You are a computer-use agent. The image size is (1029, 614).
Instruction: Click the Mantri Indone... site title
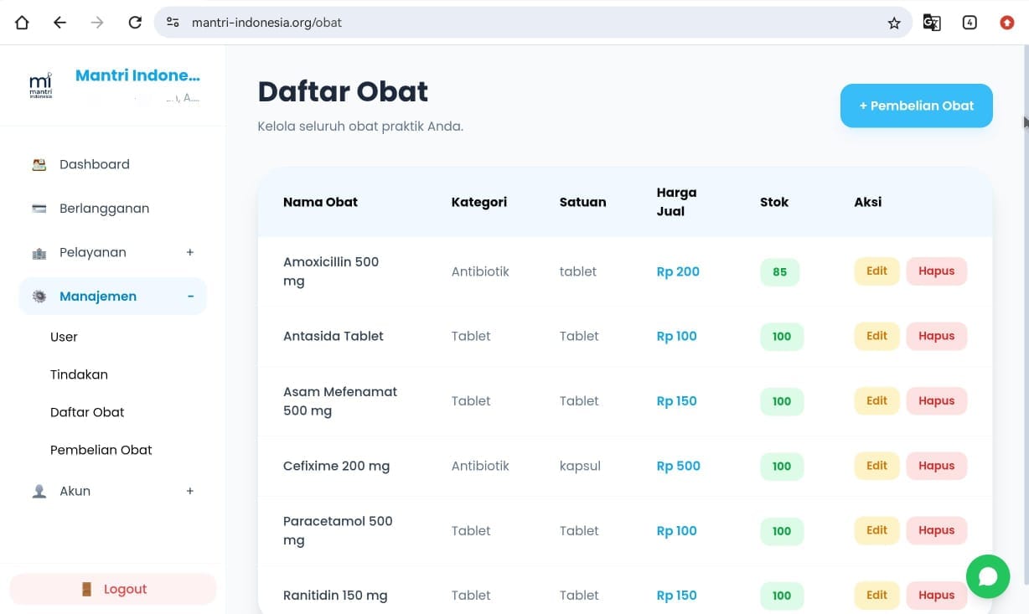point(137,75)
